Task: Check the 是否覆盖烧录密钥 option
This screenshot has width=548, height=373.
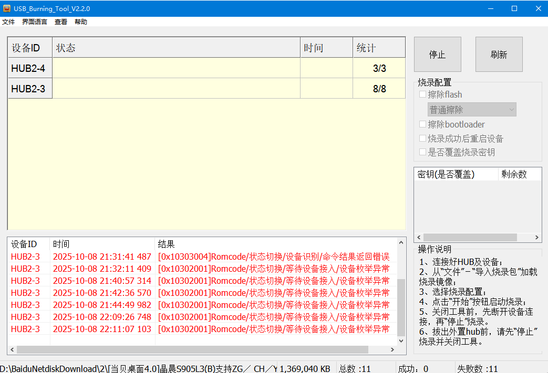Action: coord(422,152)
